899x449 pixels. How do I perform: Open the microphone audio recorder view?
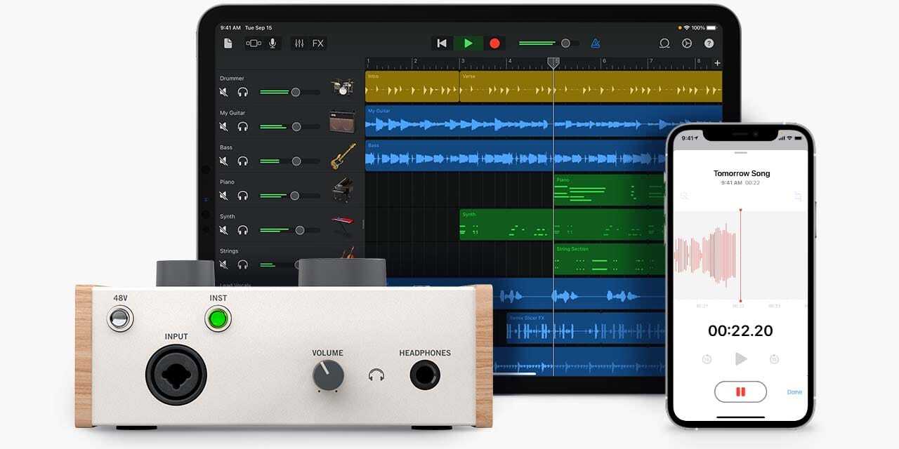click(273, 43)
